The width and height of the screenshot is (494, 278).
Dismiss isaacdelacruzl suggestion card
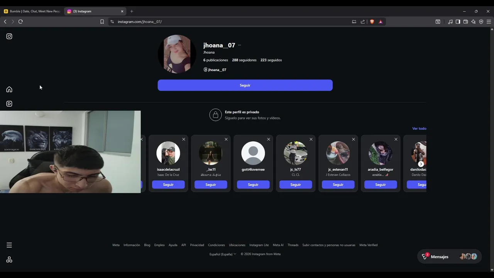[x=184, y=139]
